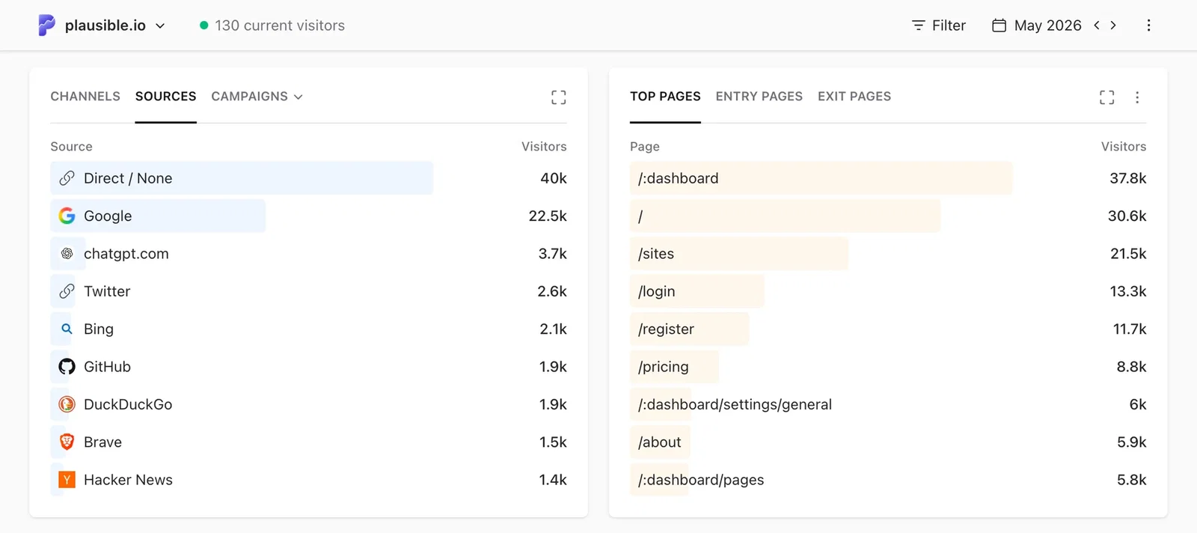Click the 3.7k visitors value
Viewport: 1197px width, 533px height.
(x=553, y=254)
